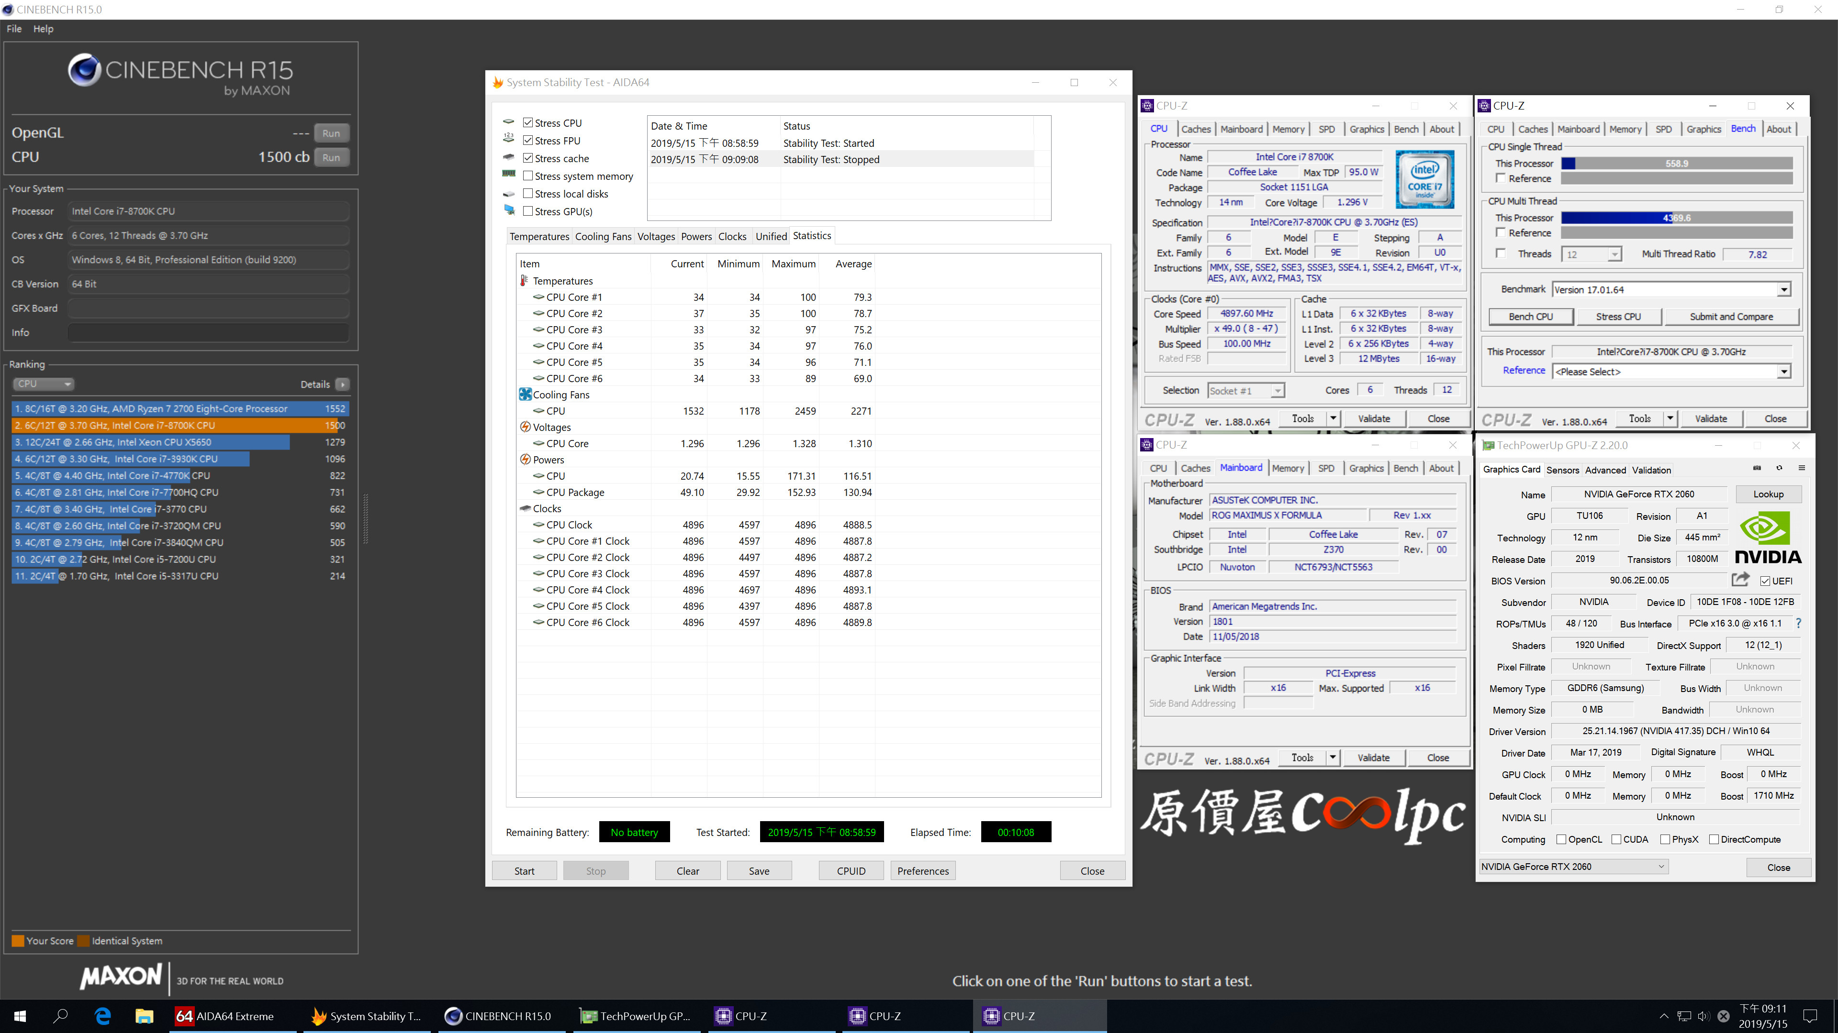Click the Details arrow icon in Ranking
This screenshot has width=1838, height=1033.
[x=343, y=384]
